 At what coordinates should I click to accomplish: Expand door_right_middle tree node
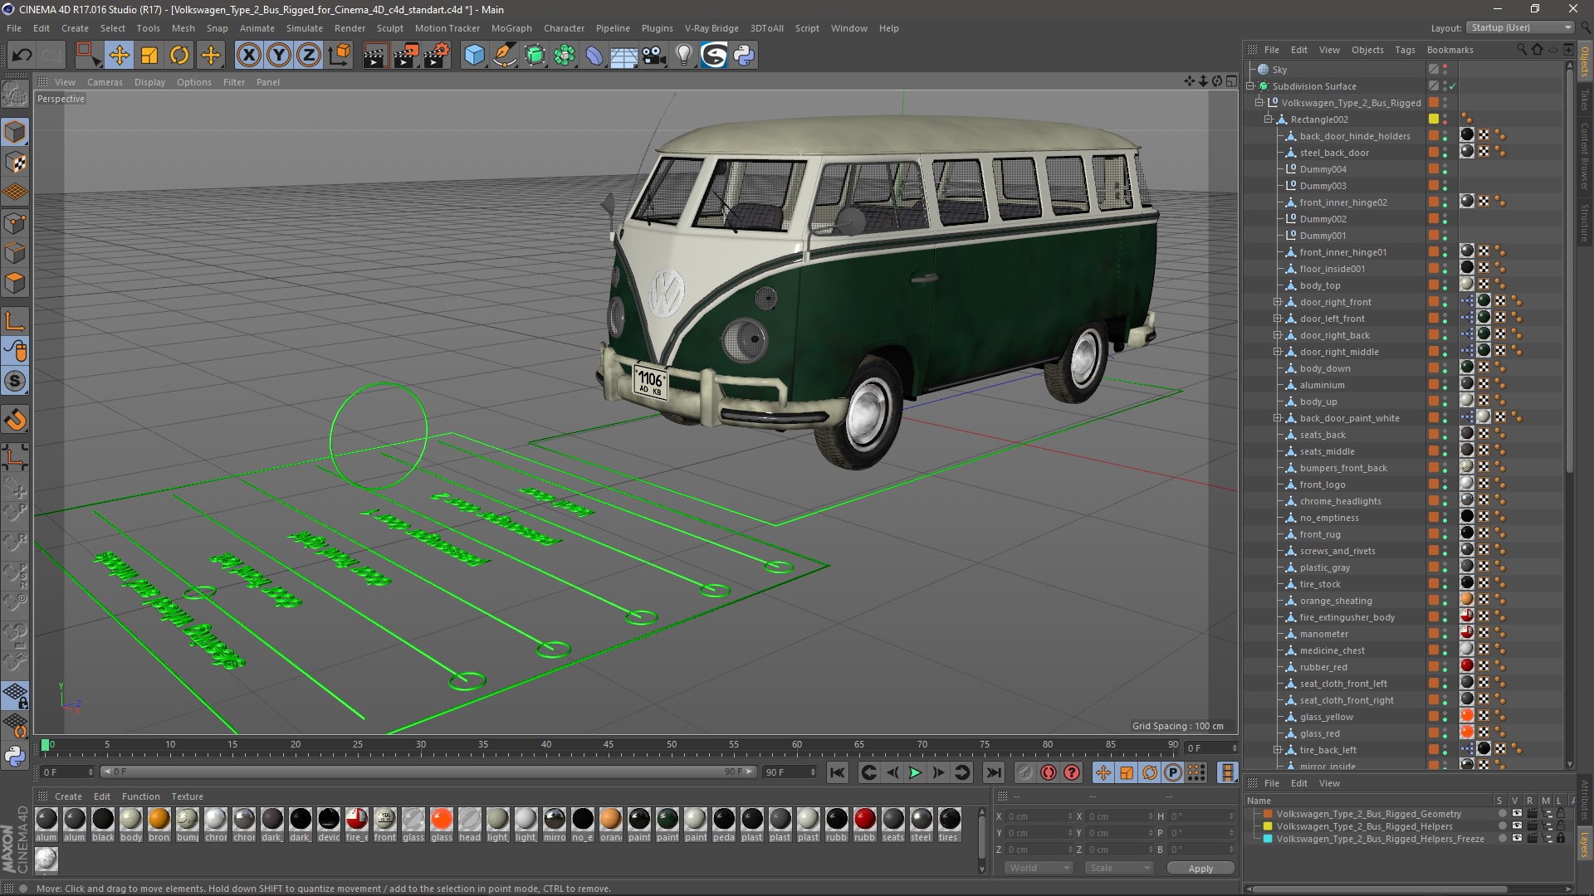(1278, 352)
